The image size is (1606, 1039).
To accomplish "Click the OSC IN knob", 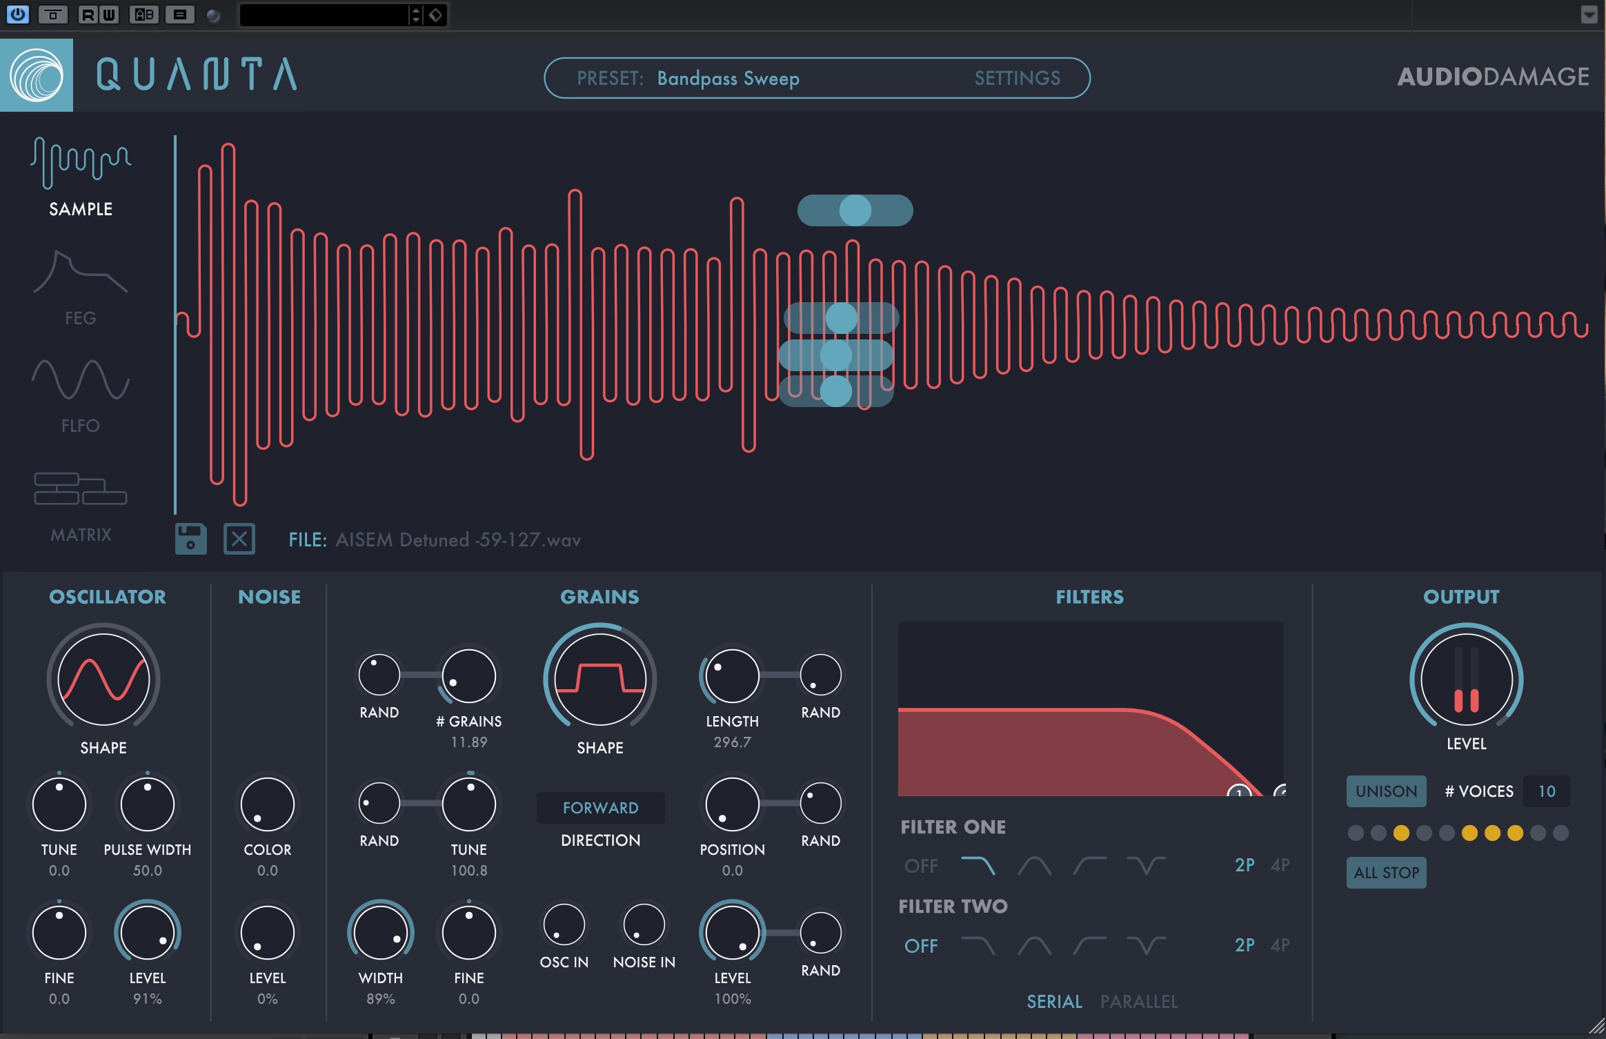I will 564,924.
